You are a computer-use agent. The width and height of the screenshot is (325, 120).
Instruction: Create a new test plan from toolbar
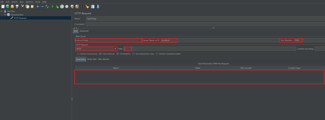3,7
